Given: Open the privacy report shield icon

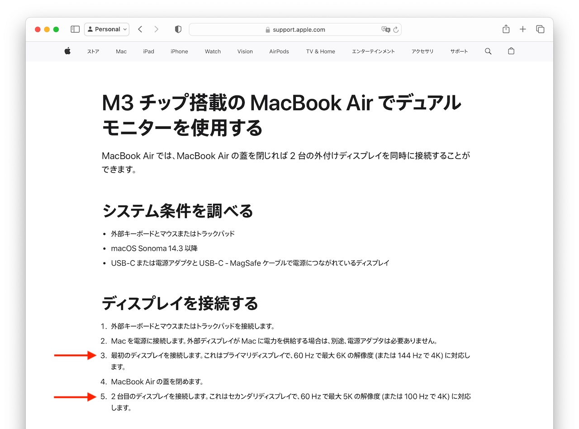Looking at the screenshot, I should coord(178,29).
